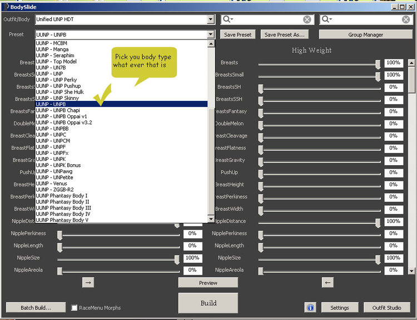The width and height of the screenshot is (417, 320).
Task: Click the outfit filter search input field
Action: [x=268, y=19]
